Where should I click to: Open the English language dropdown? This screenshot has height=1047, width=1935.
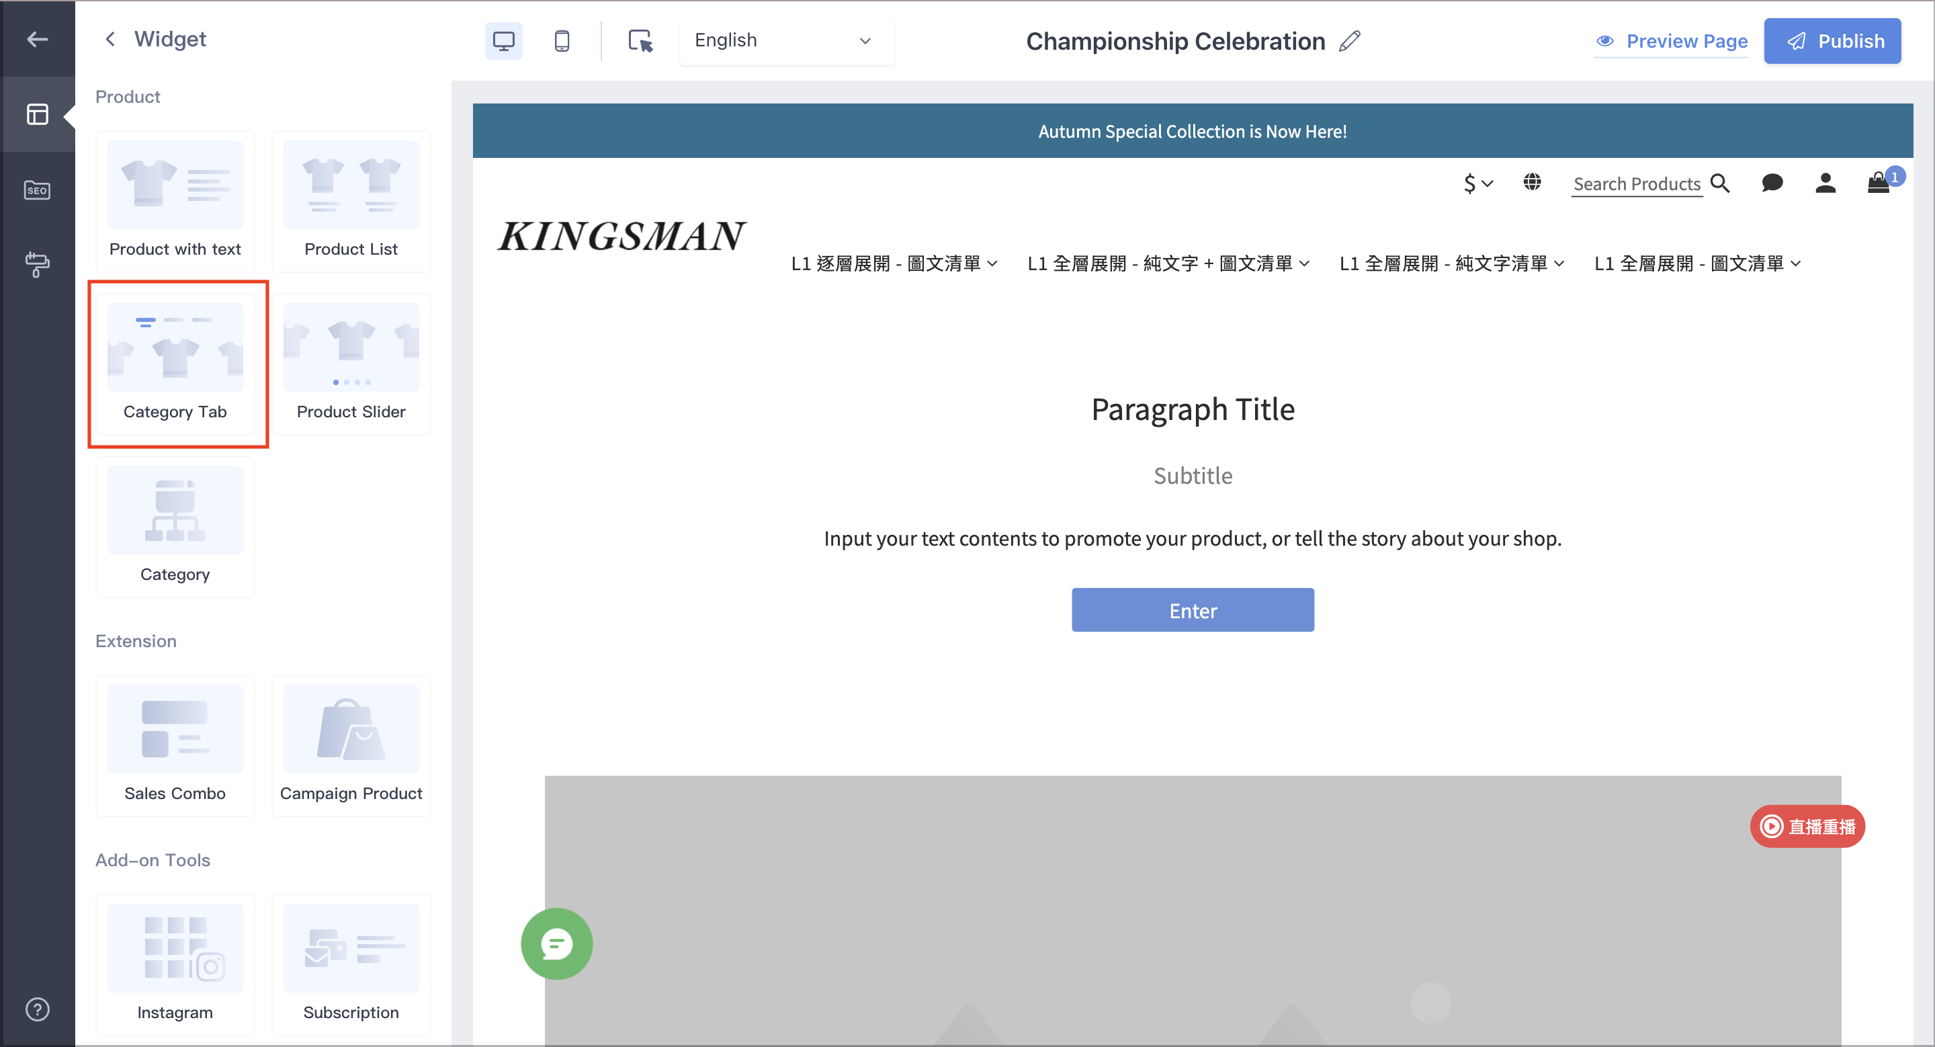point(787,40)
